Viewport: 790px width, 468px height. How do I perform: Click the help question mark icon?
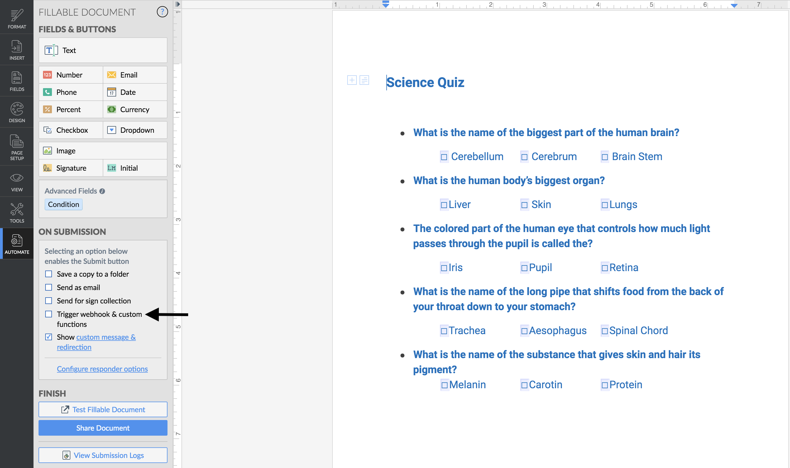pos(162,12)
